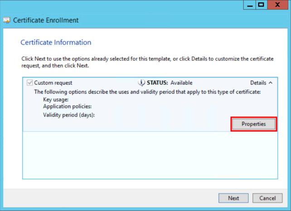Click the status information icon
The width and height of the screenshot is (291, 211).
142,83
